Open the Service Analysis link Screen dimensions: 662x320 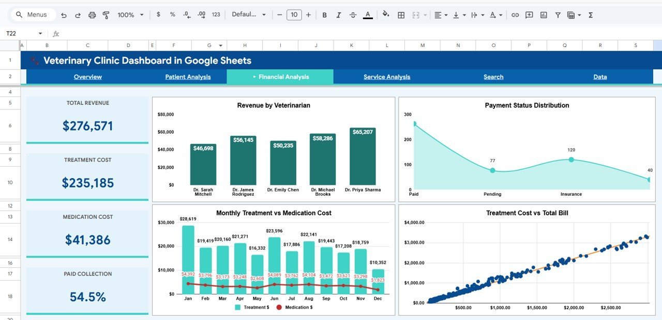coord(387,76)
